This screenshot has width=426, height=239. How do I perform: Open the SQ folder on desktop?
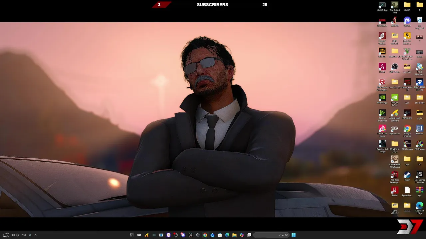tap(419, 161)
